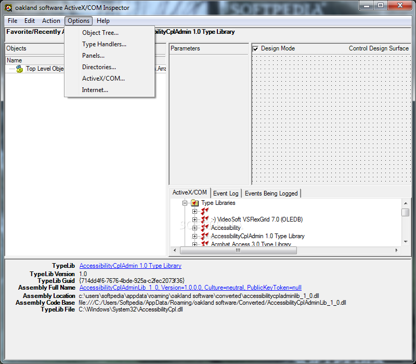
Task: Choose Object Tree... from Options menu
Action: pos(110,33)
